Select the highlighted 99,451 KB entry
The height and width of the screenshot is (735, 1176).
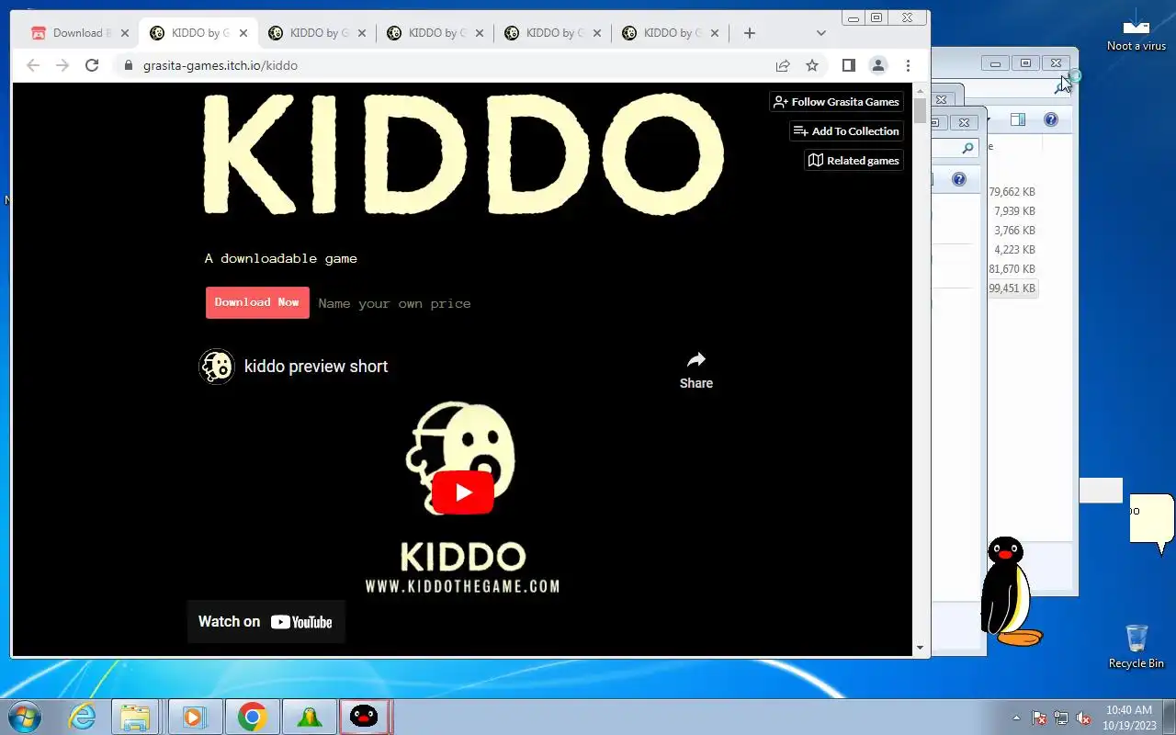pos(1012,288)
